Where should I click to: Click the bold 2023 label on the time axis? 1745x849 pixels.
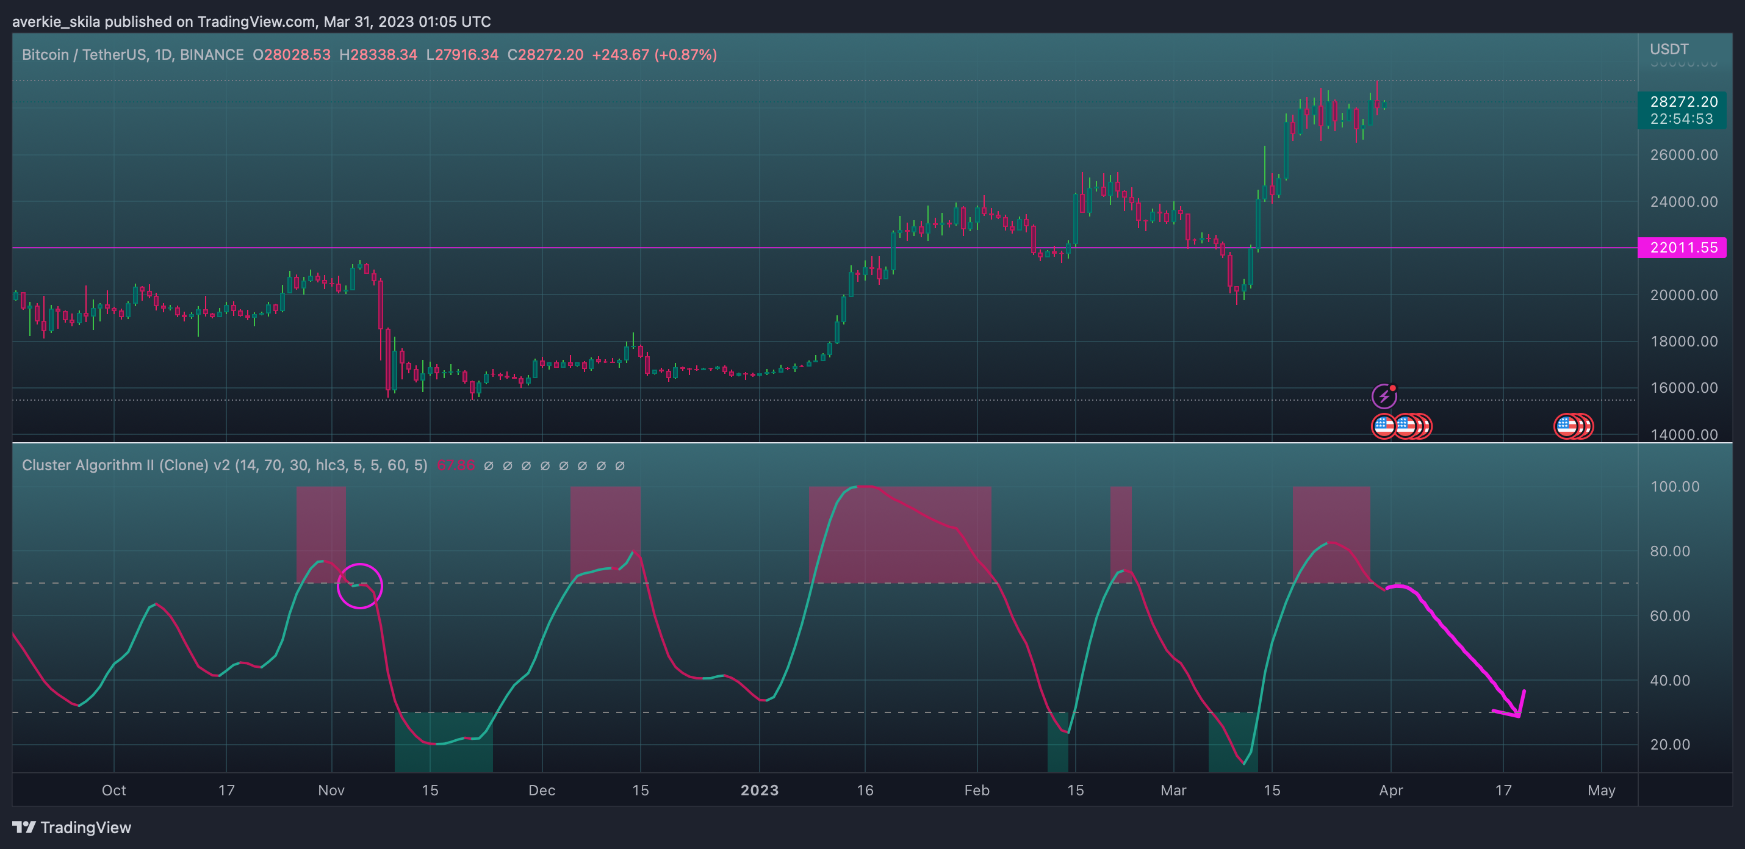pyautogui.click(x=760, y=790)
